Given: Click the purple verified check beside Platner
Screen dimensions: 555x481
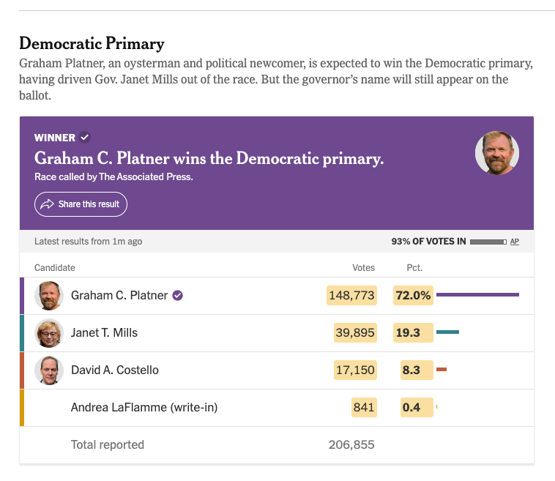Looking at the screenshot, I should coord(178,295).
